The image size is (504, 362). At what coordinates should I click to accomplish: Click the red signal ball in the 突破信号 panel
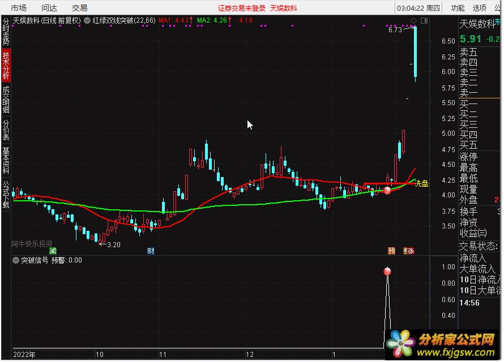387,271
